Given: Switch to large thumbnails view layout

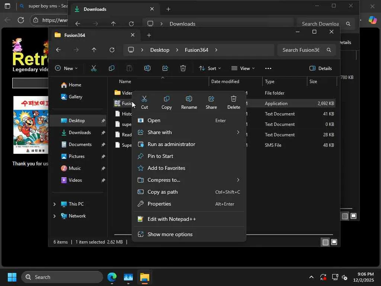Looking at the screenshot, I should coord(334,242).
